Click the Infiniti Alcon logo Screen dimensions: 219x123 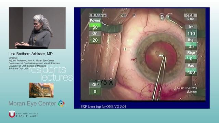tap(186, 90)
